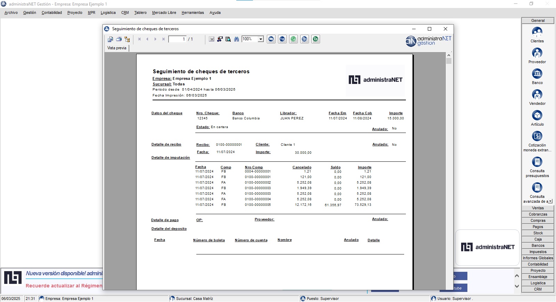Screen dimensions: 556x302
Task: Click the Outlook send icon
Action: coord(305,39)
